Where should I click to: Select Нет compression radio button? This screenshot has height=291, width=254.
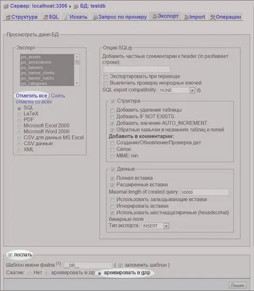tap(29, 274)
